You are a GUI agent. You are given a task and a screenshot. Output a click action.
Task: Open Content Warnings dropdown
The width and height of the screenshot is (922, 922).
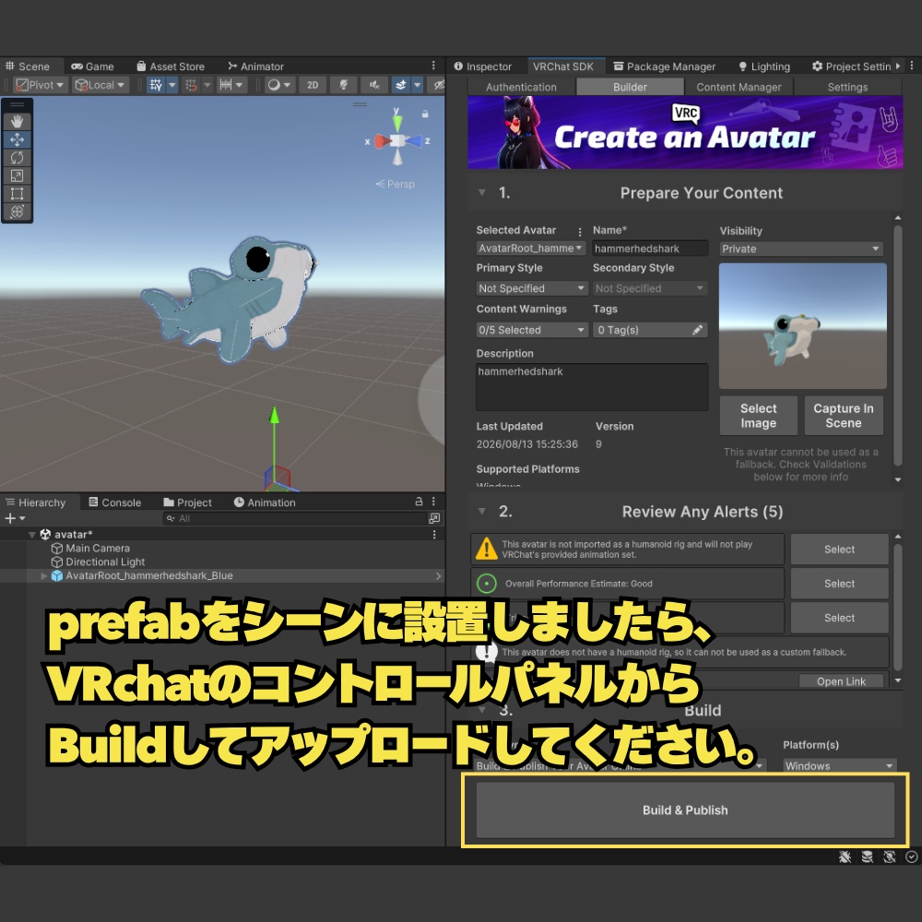(532, 330)
